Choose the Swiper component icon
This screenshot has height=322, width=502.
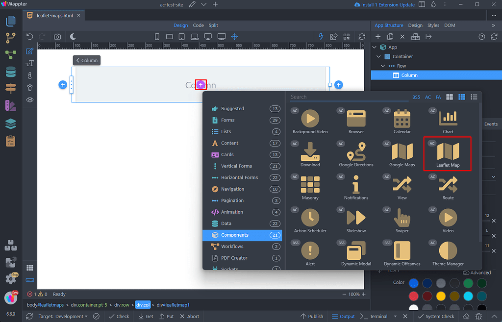402,219
